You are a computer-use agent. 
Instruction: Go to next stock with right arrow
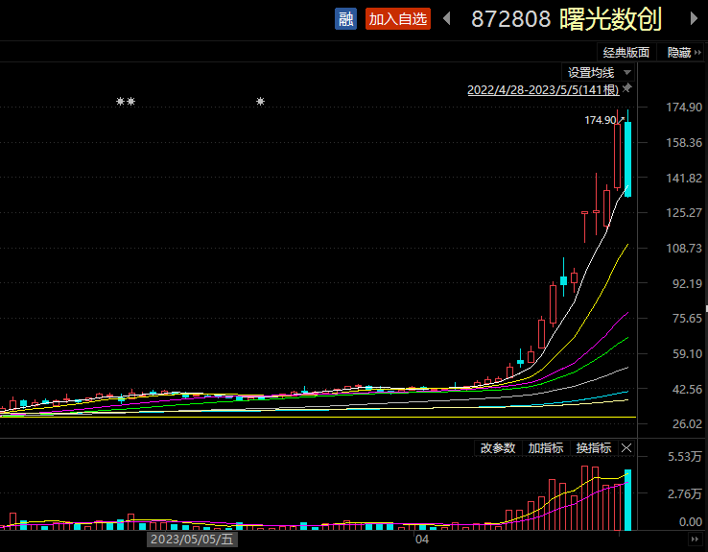click(694, 18)
